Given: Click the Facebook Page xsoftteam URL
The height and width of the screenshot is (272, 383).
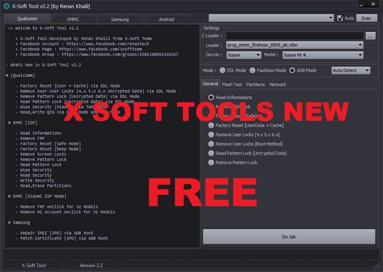Looking at the screenshot, I should (101, 49).
